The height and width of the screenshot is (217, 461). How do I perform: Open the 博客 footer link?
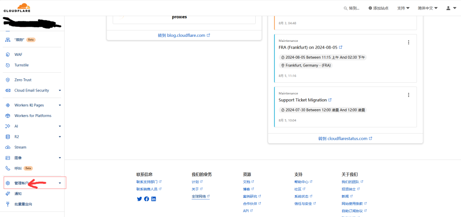click(248, 189)
